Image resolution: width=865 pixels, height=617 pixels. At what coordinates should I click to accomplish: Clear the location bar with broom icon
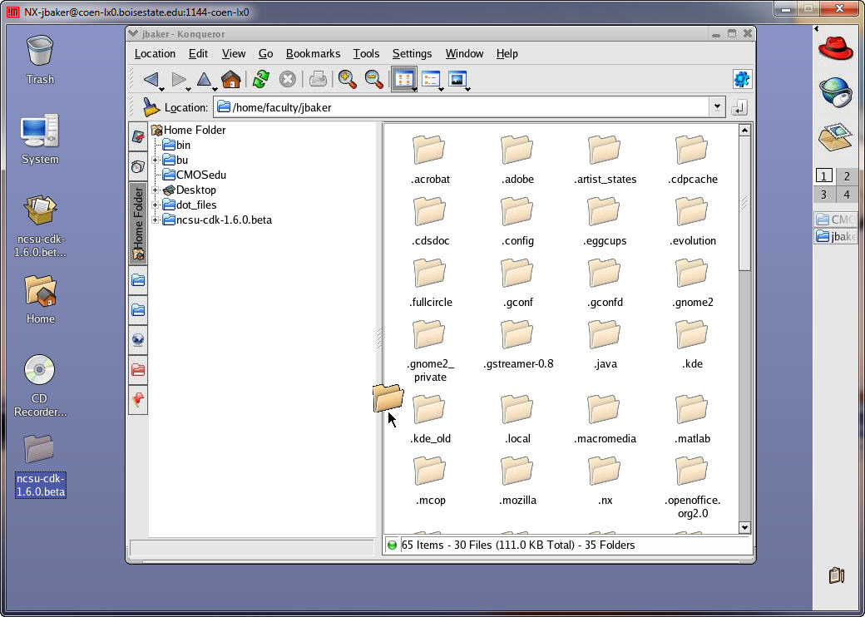click(x=151, y=107)
